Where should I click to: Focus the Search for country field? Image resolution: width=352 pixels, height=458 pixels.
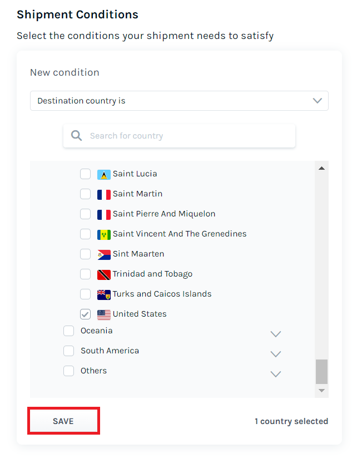pyautogui.click(x=179, y=136)
